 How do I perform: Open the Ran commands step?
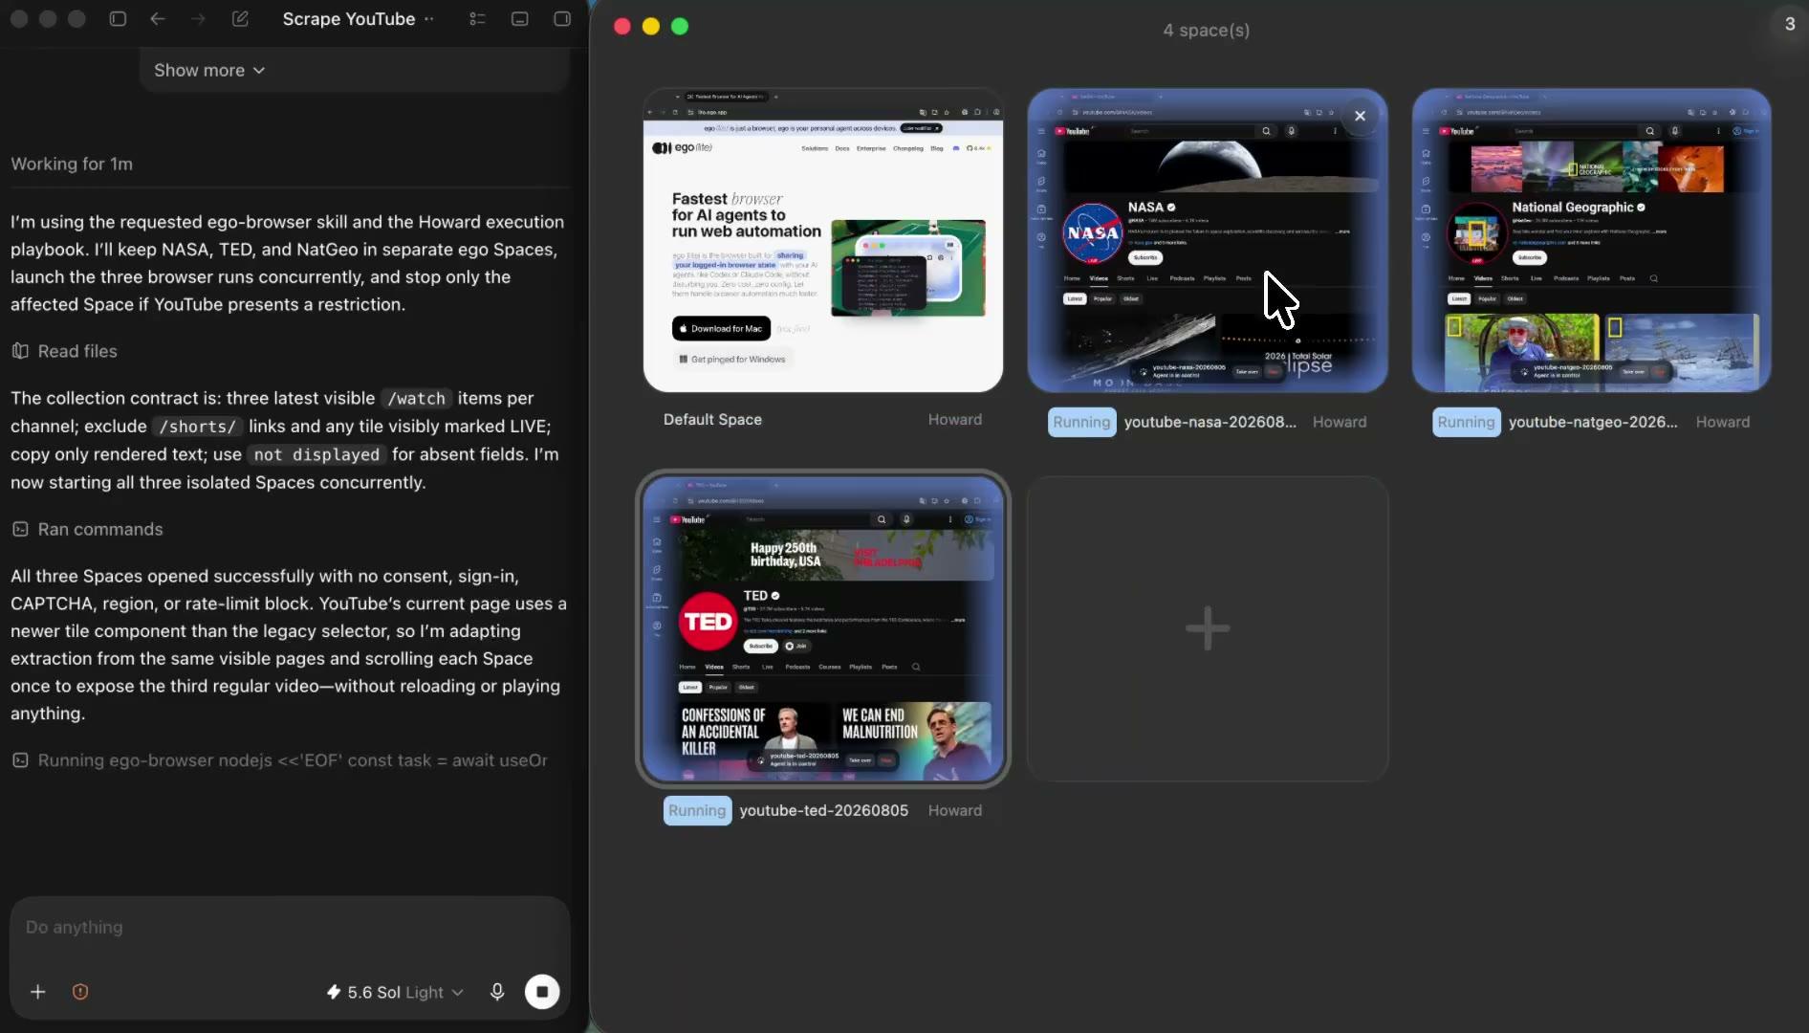pyautogui.click(x=87, y=529)
